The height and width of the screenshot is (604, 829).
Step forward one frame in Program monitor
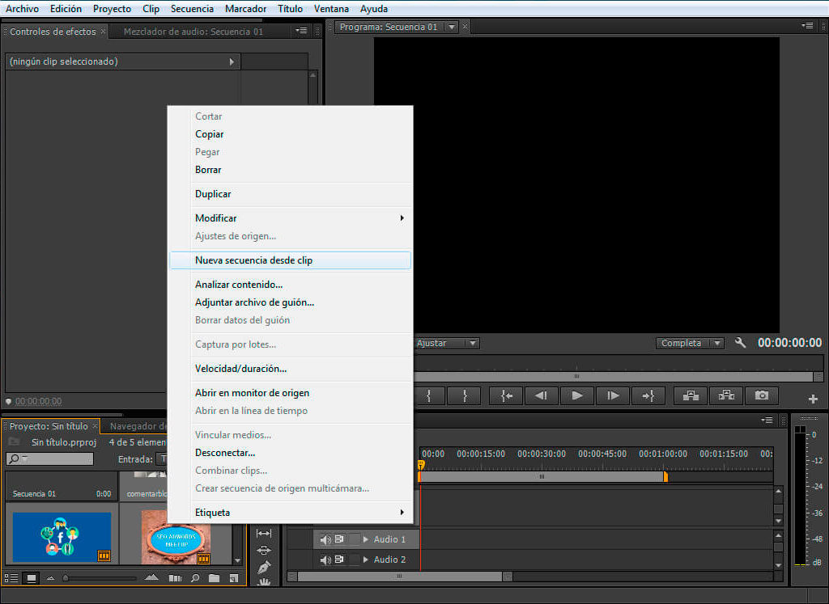(x=612, y=395)
